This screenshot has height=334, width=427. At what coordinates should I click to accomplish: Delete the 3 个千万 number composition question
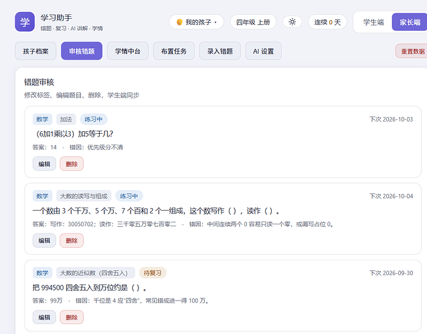pos(72,240)
